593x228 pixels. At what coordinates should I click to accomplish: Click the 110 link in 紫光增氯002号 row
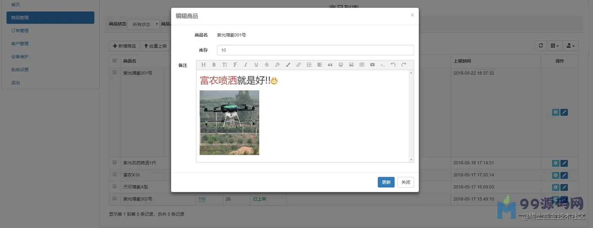click(x=202, y=199)
